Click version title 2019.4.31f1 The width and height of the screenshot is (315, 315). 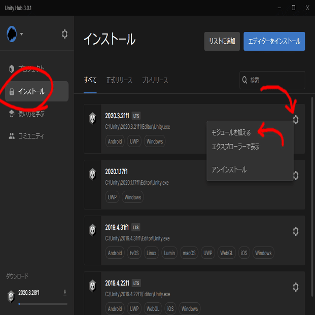point(117,227)
